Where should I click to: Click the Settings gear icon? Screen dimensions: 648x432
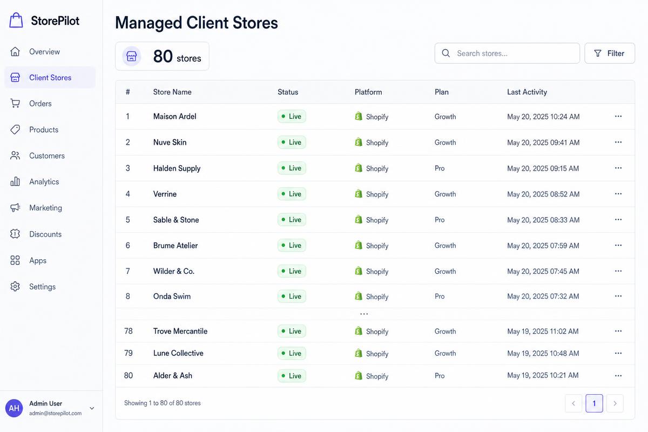pos(15,287)
